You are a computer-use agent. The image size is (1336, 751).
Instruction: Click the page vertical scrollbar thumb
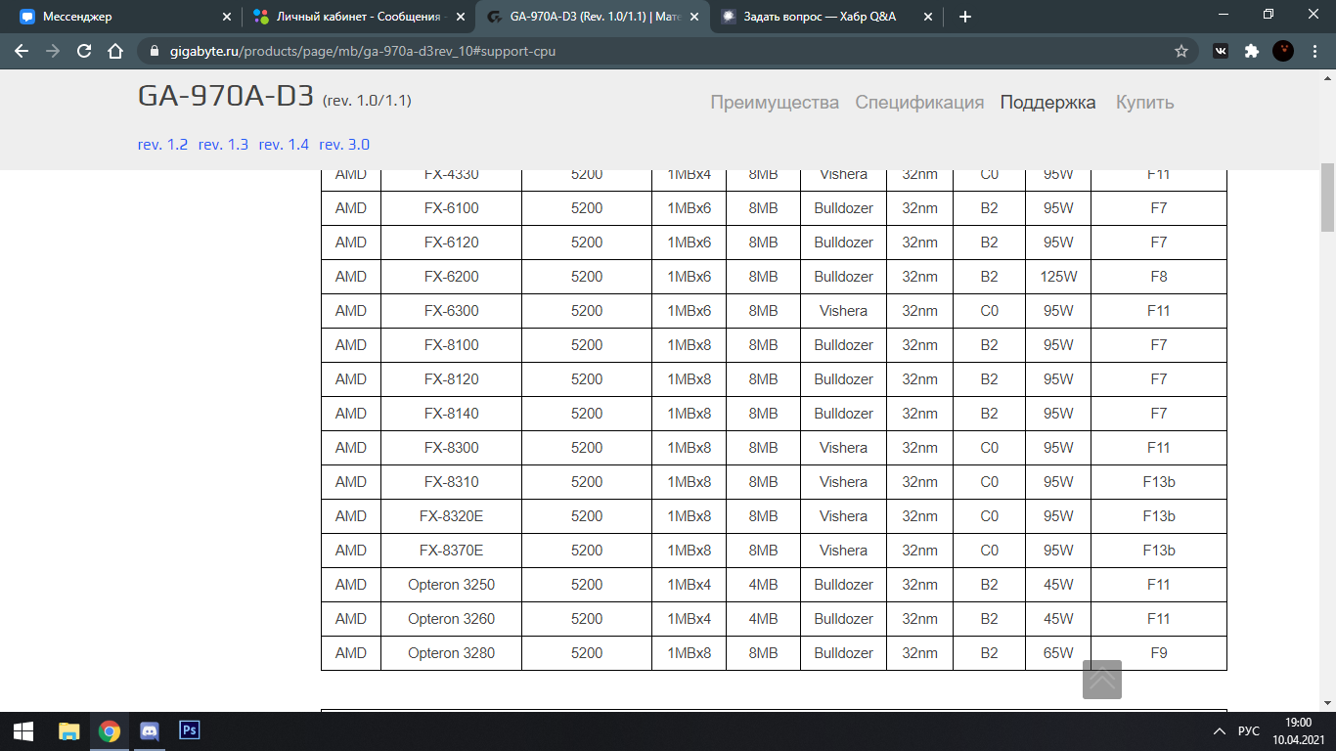(1327, 196)
